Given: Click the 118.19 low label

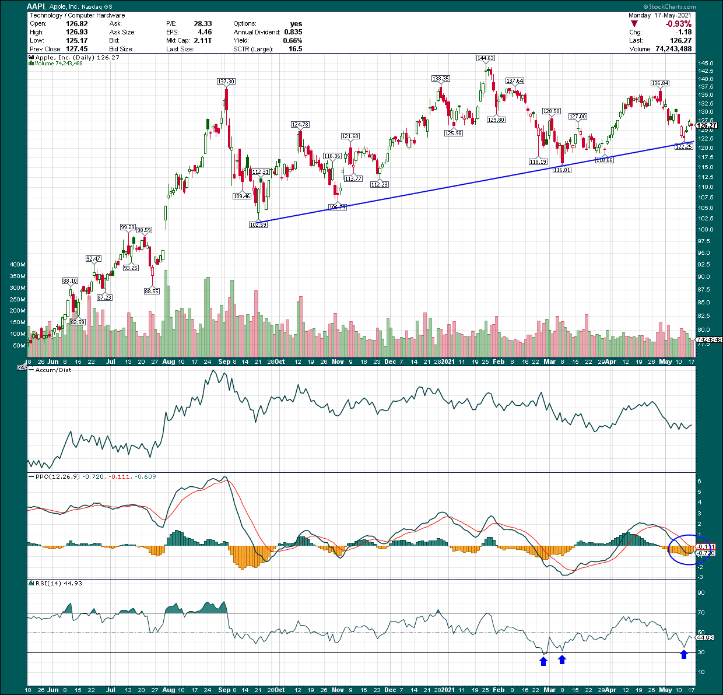Looking at the screenshot, I should pyautogui.click(x=538, y=162).
